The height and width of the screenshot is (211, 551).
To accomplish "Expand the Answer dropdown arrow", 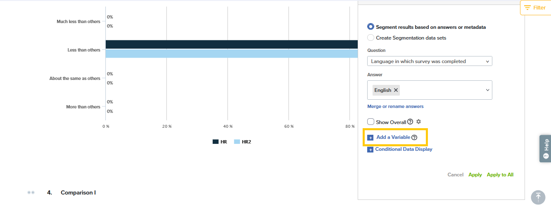I will click(x=487, y=90).
